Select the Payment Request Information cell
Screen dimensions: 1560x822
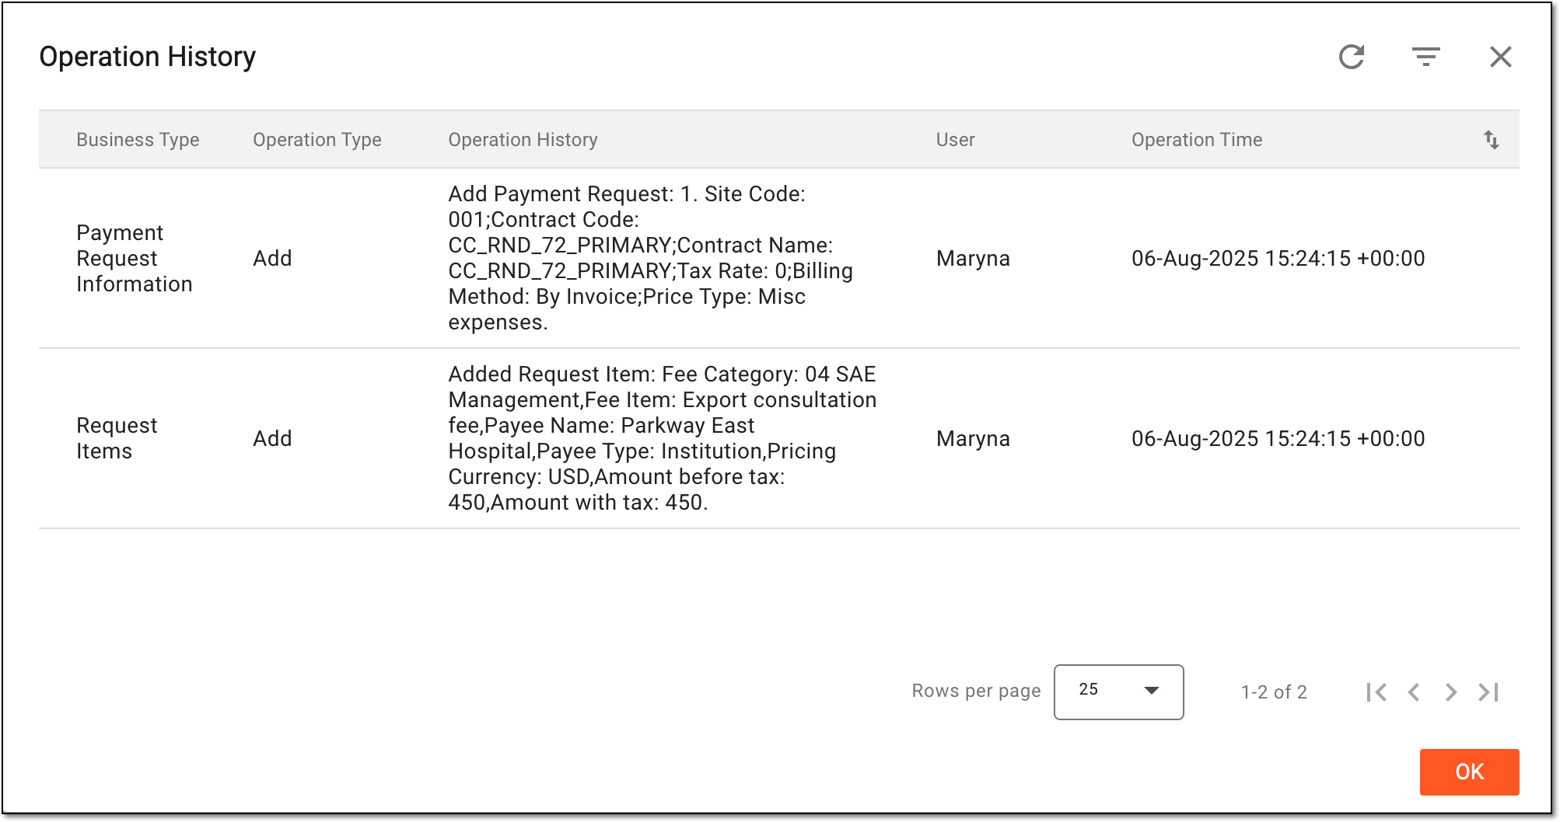coord(135,259)
